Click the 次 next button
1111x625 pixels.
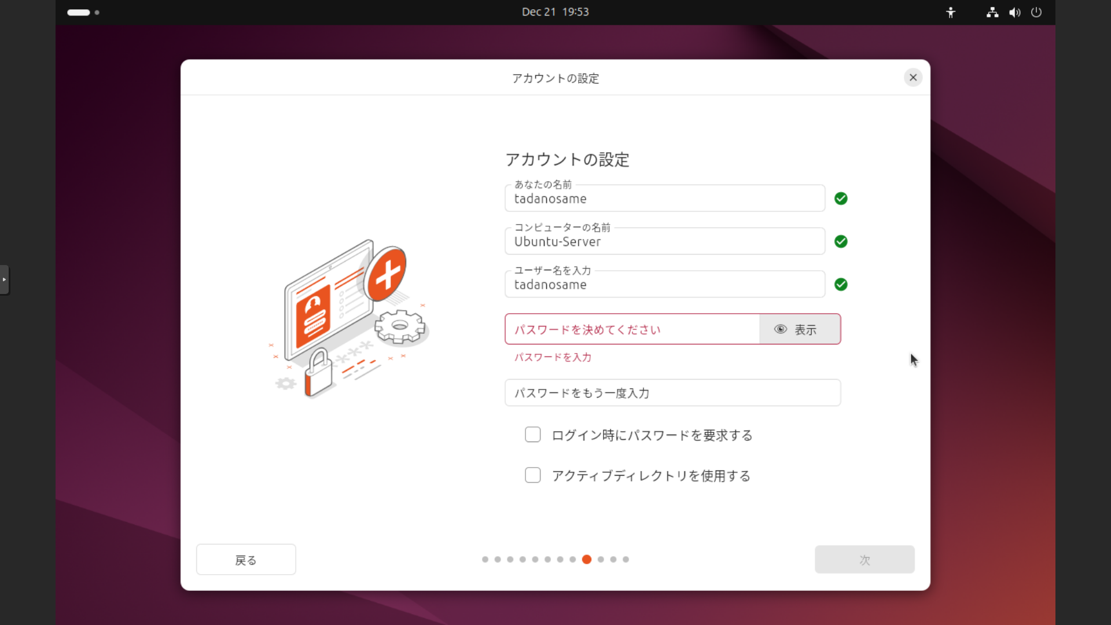point(864,560)
